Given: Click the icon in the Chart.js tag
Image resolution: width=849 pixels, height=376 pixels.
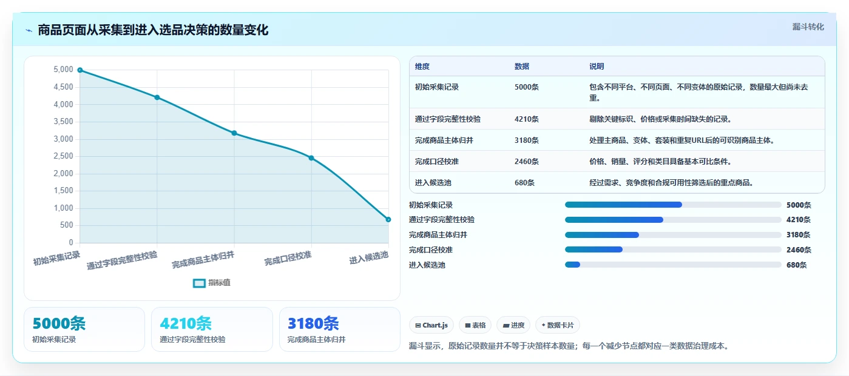Looking at the screenshot, I should (418, 325).
